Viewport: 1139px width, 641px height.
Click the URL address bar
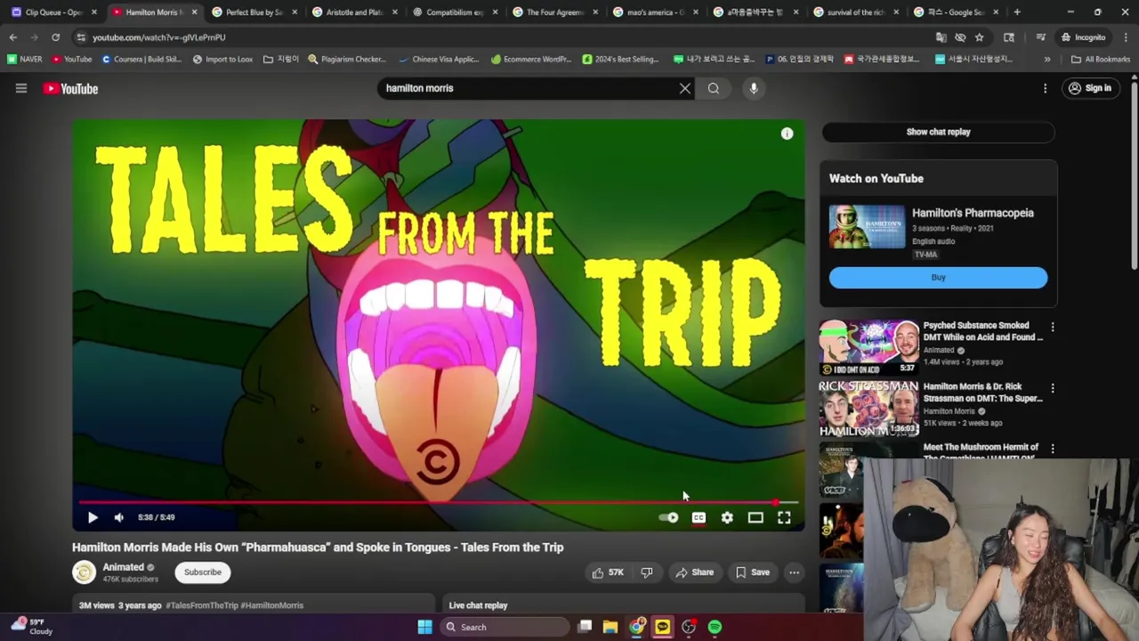coord(498,37)
